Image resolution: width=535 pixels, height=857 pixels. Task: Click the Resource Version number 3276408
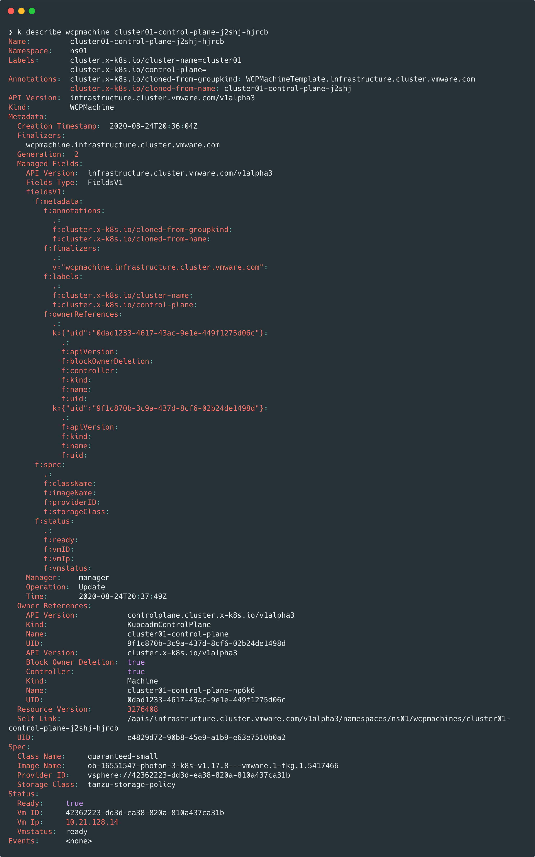143,709
